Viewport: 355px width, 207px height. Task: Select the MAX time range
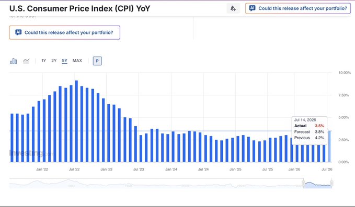coord(77,60)
